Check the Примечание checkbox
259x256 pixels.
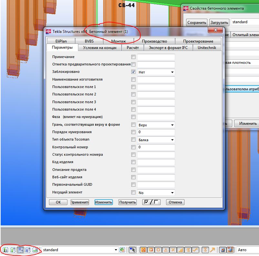[x=133, y=57]
